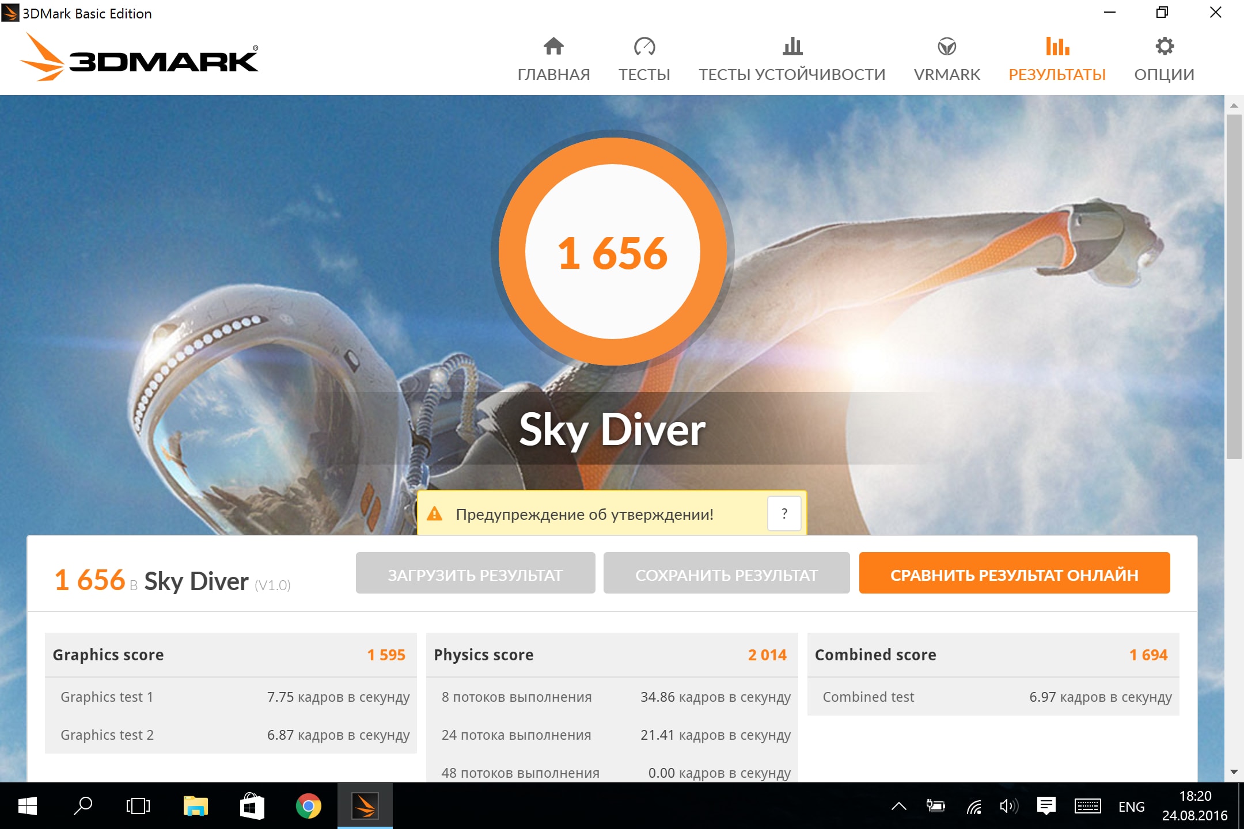Screen dimensions: 1244x829
Task: Open Task View on the taskbar
Action: point(138,806)
